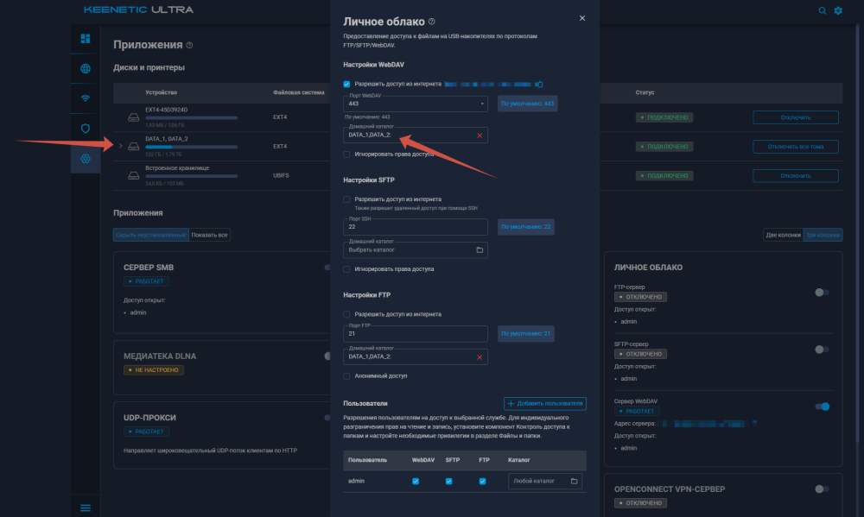
Task: Close the Personal Cloud dialog
Action: coord(582,18)
